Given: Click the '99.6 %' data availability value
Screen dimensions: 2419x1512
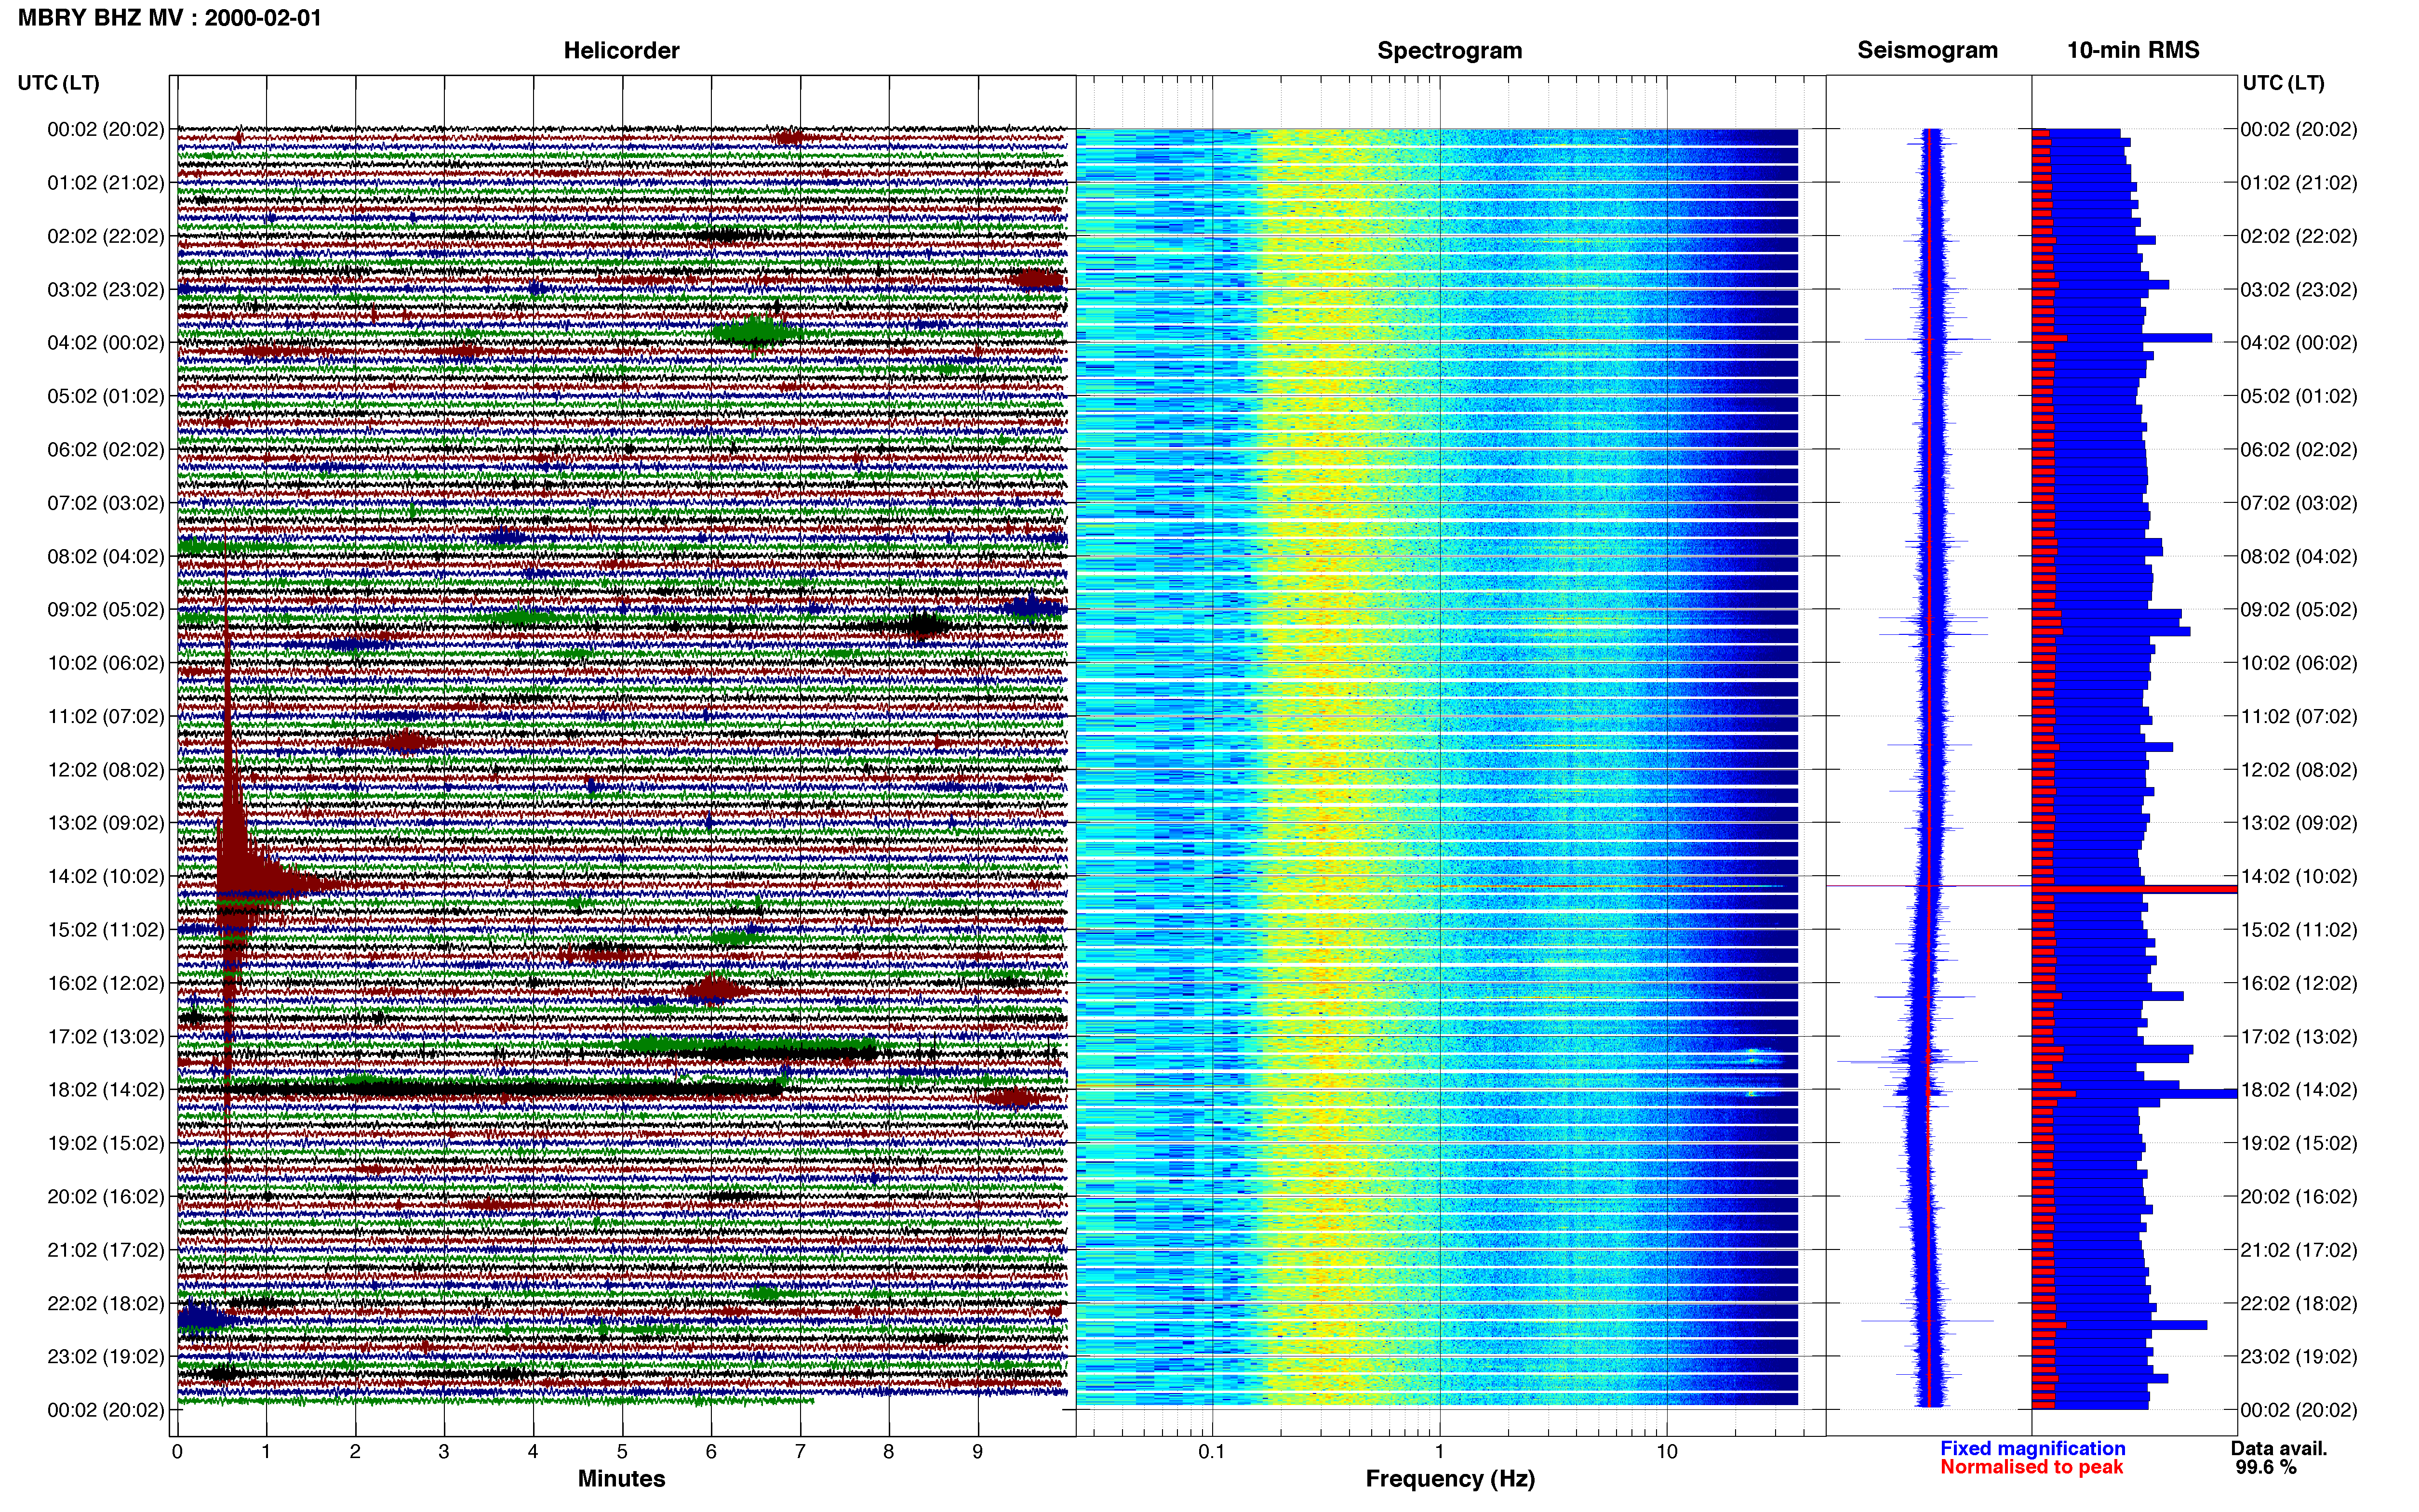Looking at the screenshot, I should 2266,1467.
